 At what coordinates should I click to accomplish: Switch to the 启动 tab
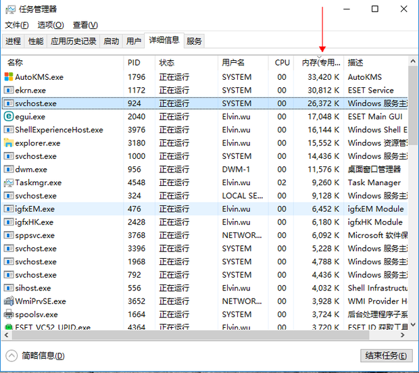point(111,41)
